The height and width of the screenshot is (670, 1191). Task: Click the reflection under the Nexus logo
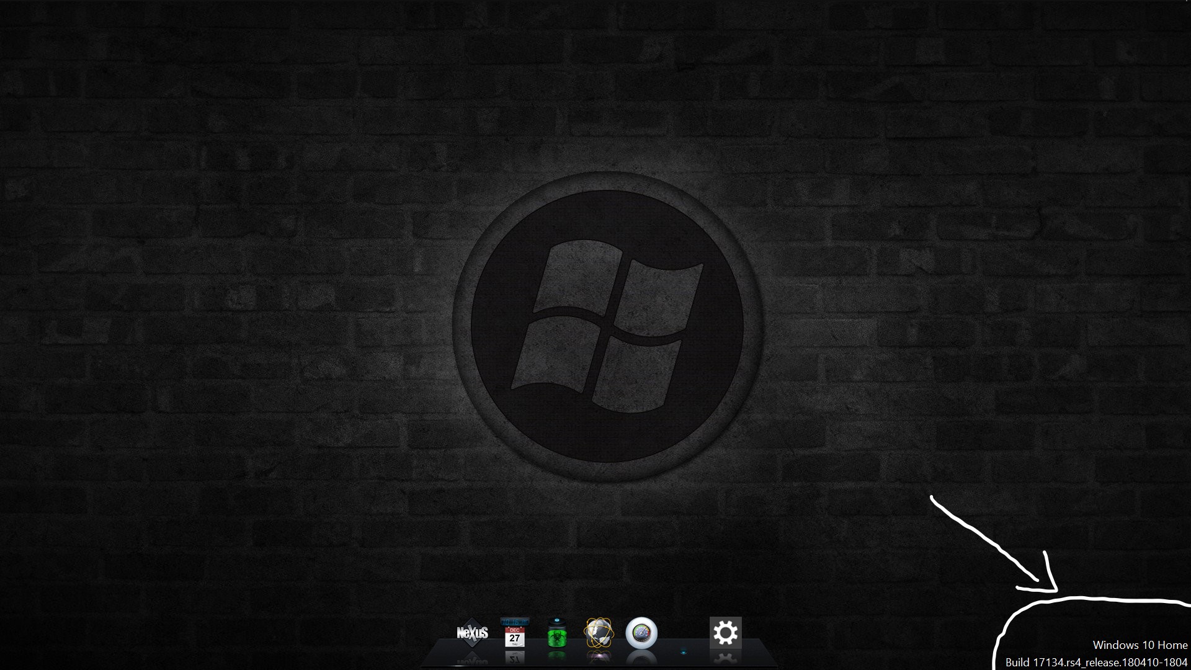(472, 659)
